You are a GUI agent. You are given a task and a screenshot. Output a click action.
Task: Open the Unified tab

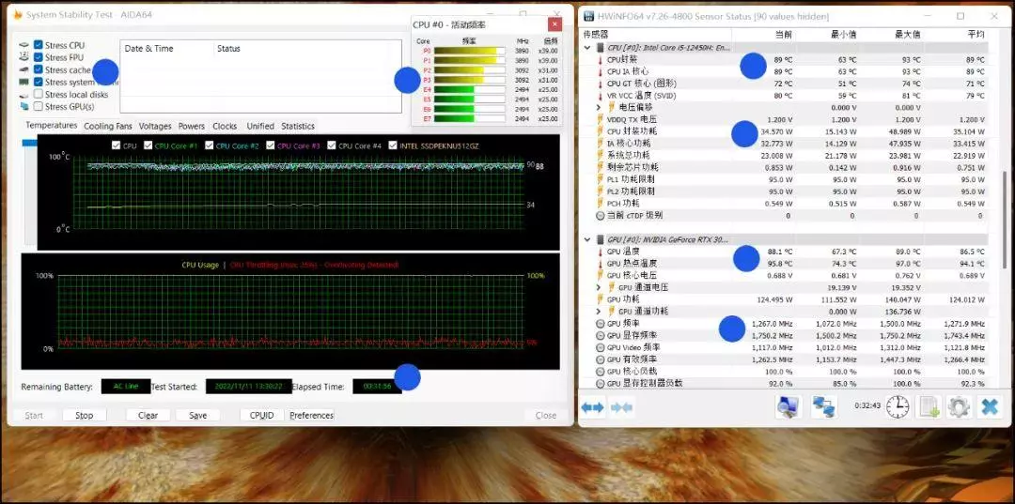click(260, 127)
